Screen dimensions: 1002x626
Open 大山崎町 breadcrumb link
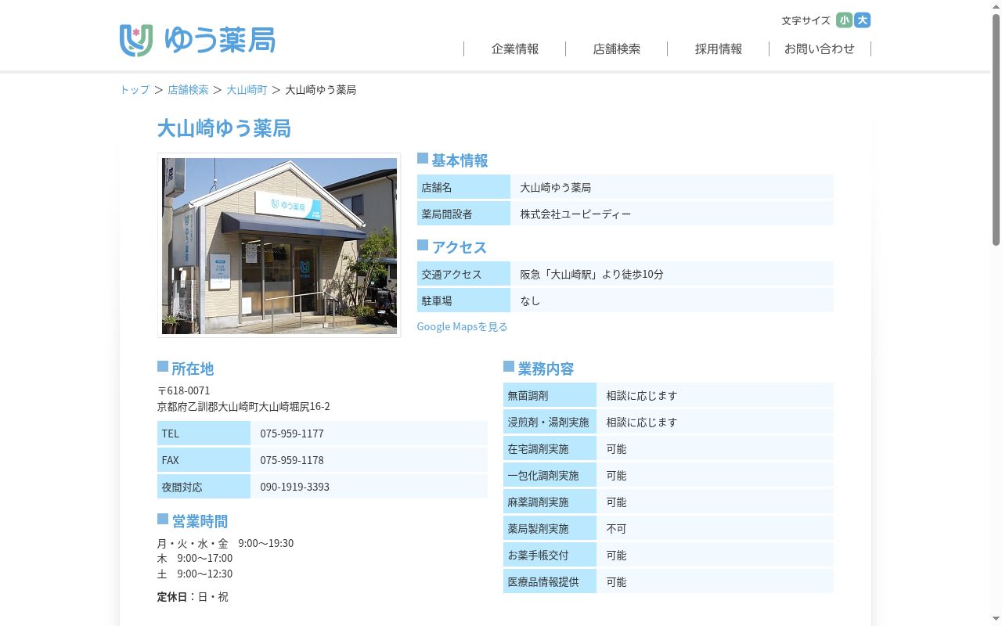247,90
